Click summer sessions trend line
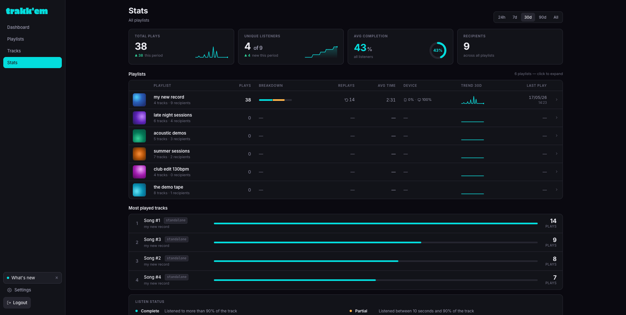 [x=473, y=157]
